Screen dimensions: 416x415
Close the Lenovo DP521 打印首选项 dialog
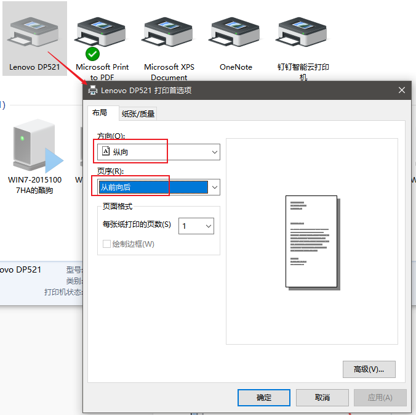coord(402,91)
